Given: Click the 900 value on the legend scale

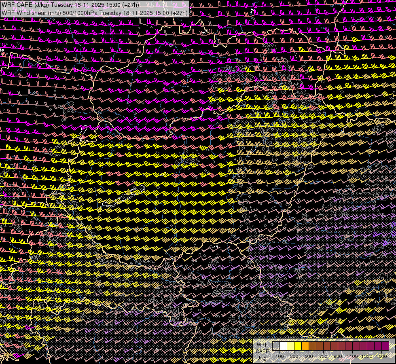Looking at the screenshot, I should (x=338, y=356).
